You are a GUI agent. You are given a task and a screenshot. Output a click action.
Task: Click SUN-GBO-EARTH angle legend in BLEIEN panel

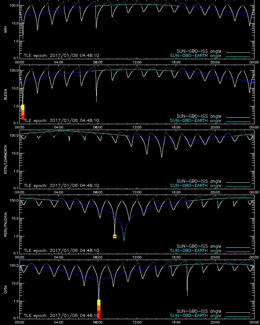(x=196, y=121)
